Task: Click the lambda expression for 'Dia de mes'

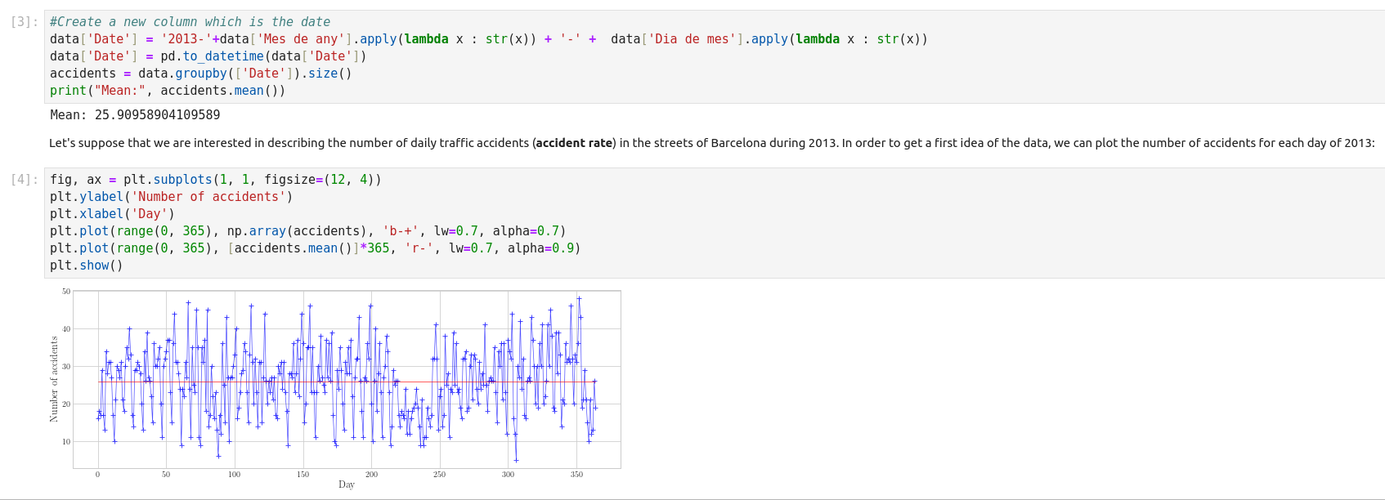Action: 863,39
